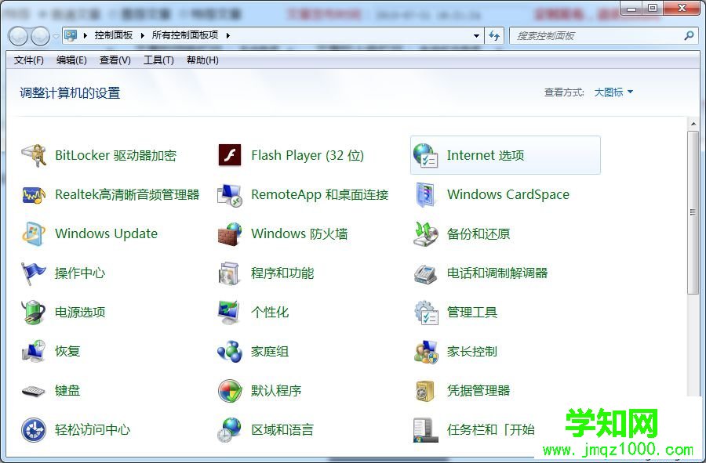Open the Windows CardSpace icon
The width and height of the screenshot is (706, 463).
tap(425, 194)
